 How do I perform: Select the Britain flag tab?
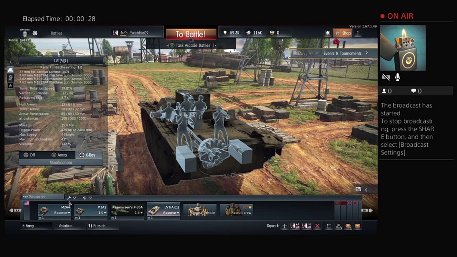pos(350,203)
